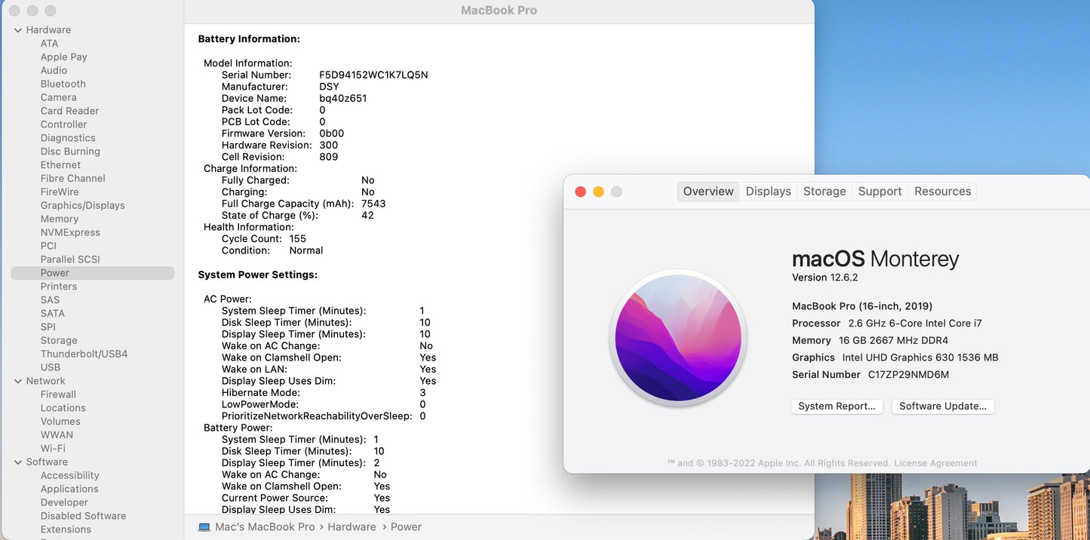Click the laptop icon in path bar
This screenshot has height=540, width=1090.
click(x=204, y=527)
